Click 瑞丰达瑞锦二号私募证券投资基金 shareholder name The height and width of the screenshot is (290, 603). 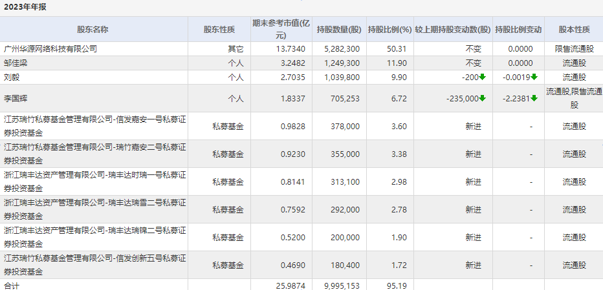pos(95,237)
